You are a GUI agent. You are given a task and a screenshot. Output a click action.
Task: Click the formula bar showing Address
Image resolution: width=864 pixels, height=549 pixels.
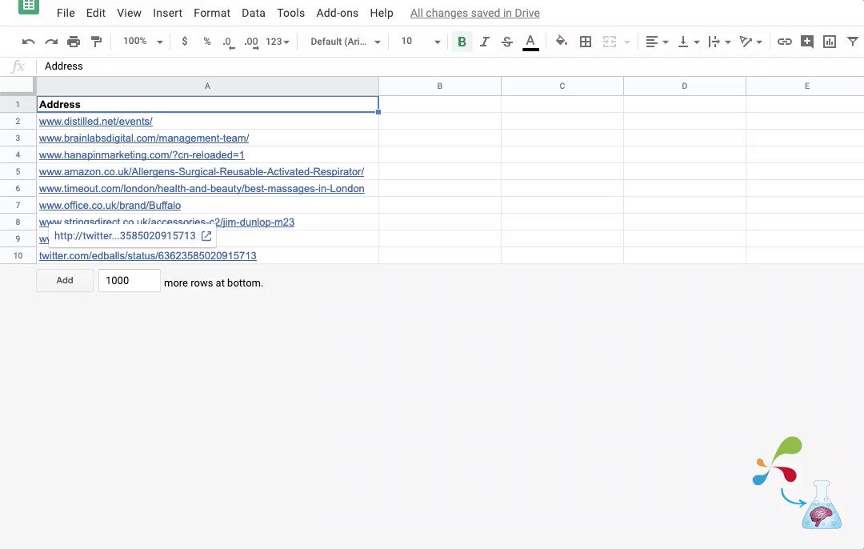(x=452, y=66)
